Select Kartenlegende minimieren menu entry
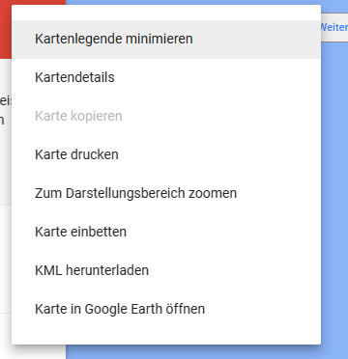This screenshot has height=359, width=348. coord(166,40)
